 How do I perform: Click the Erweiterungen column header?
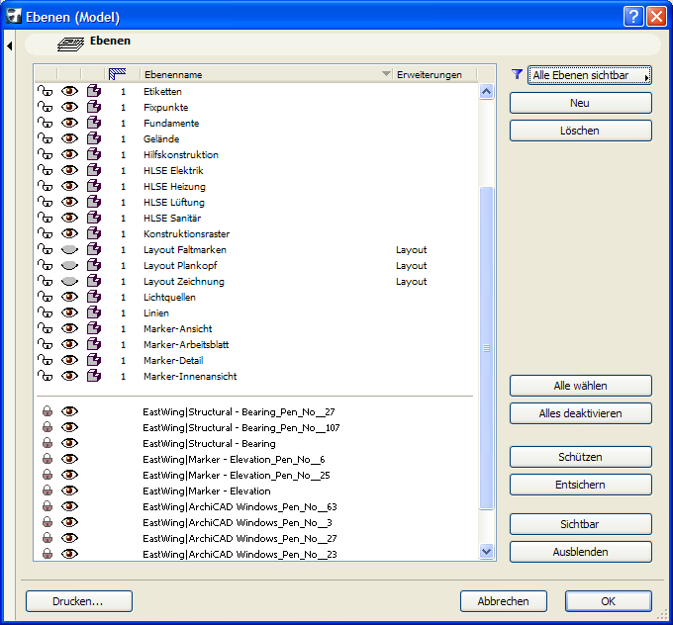428,74
